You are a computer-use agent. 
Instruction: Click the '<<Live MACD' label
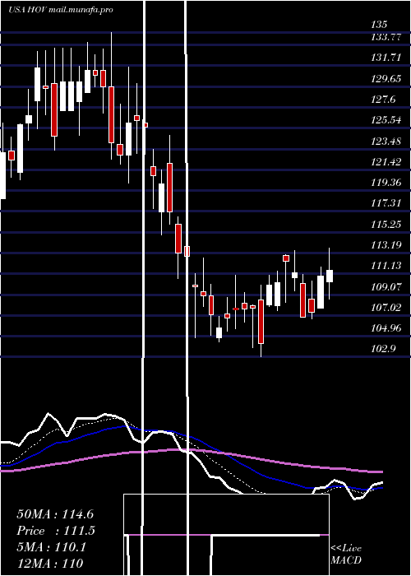(x=346, y=554)
